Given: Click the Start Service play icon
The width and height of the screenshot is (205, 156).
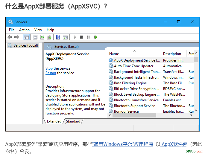Looking at the screenshot, I should click(x=75, y=37).
